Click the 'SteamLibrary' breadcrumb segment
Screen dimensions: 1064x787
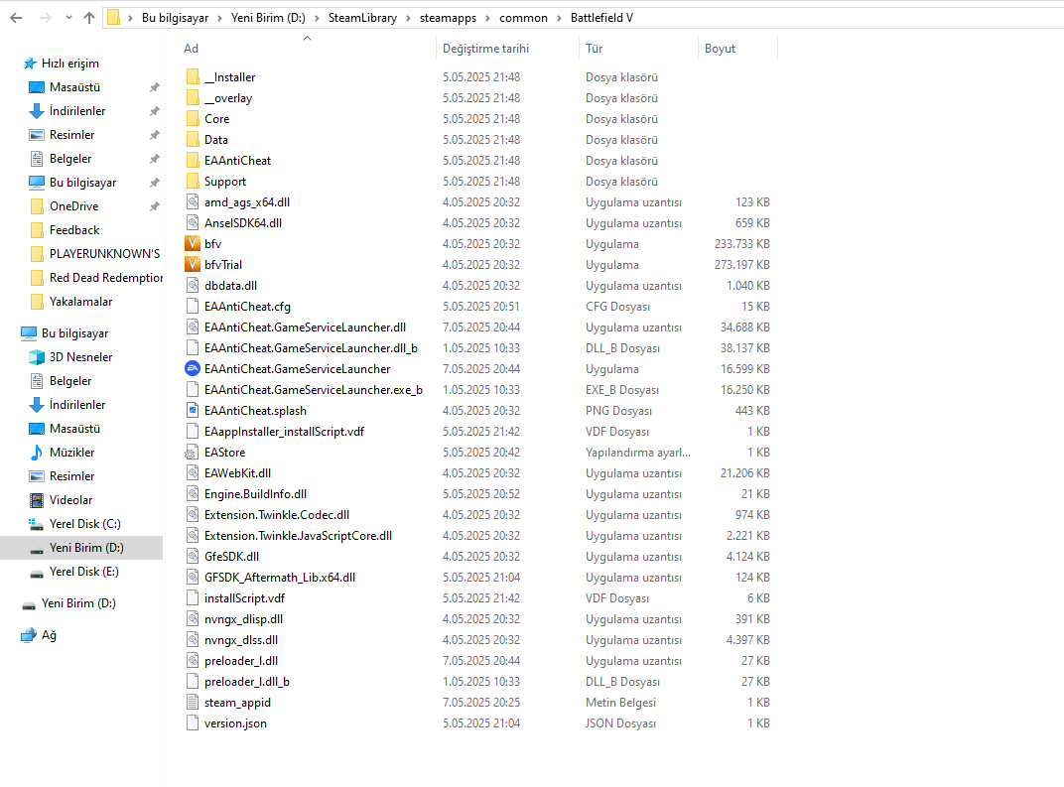point(362,18)
